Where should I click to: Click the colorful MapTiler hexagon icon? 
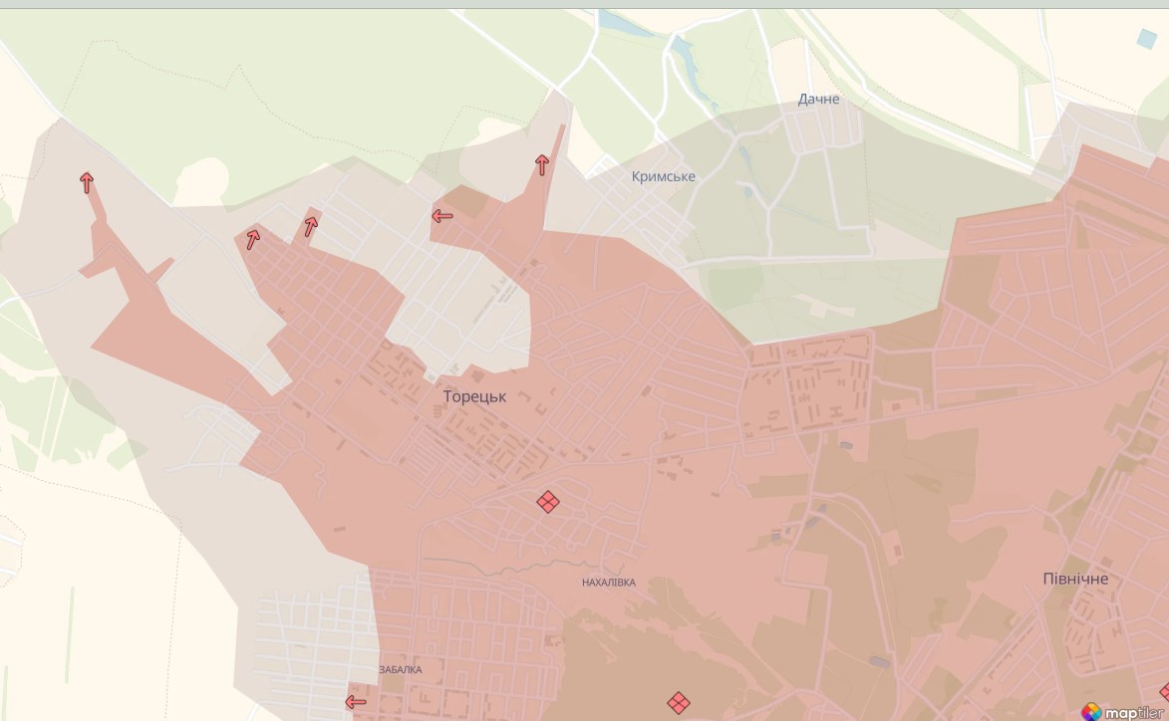coord(1091,711)
